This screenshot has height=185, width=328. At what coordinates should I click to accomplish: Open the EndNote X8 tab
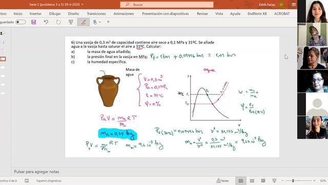click(257, 14)
